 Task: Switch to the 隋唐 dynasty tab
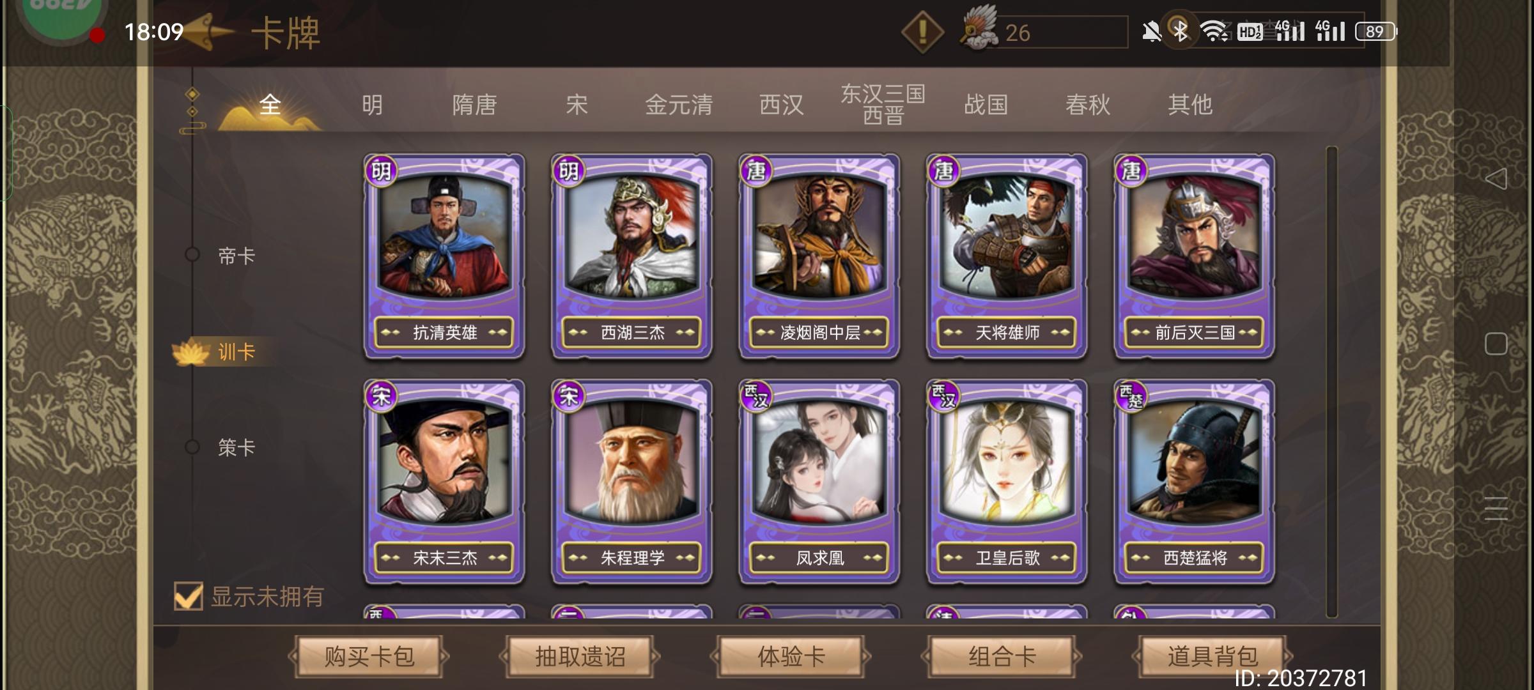474,105
